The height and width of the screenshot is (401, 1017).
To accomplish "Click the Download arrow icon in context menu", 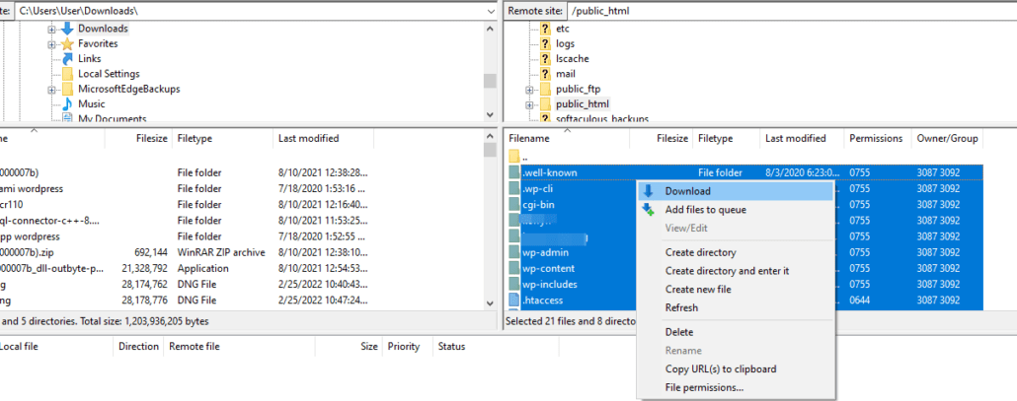I will coord(648,191).
